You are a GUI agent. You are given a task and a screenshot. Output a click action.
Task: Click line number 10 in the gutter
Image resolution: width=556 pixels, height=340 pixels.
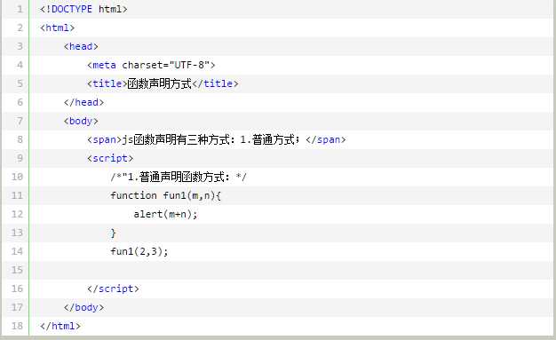(x=17, y=177)
